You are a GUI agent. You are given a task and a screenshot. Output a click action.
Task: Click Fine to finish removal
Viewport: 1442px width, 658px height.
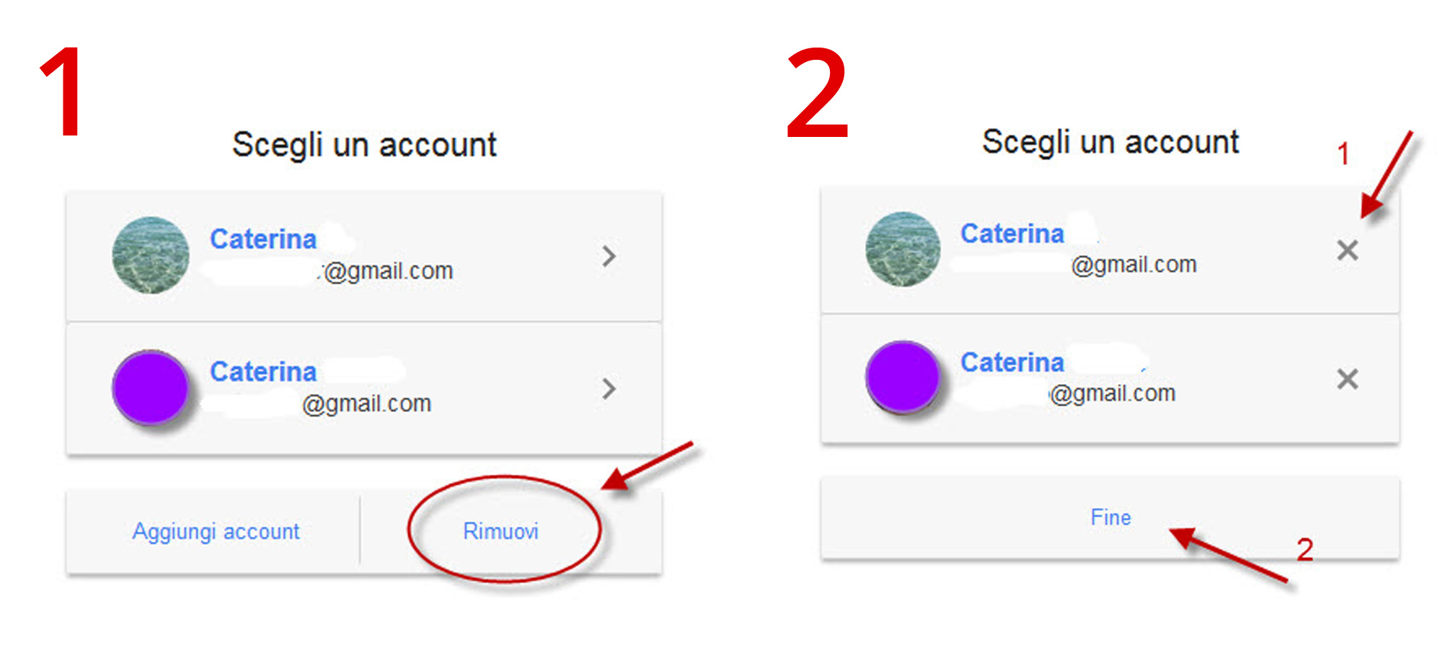tap(1110, 517)
